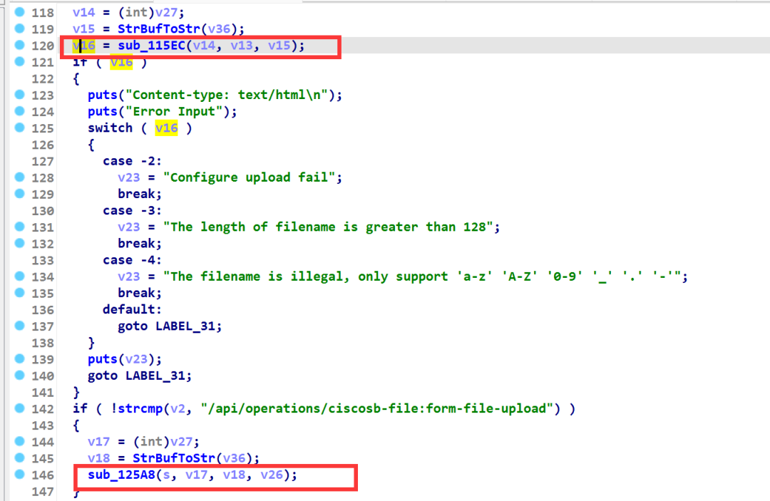Open function sub_125A8 on line 146

click(121, 475)
